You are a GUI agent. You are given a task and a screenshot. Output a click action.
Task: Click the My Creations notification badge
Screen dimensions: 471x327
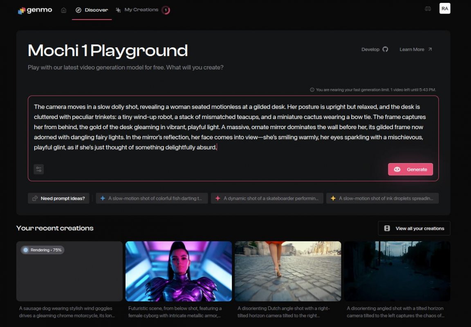pyautogui.click(x=166, y=10)
